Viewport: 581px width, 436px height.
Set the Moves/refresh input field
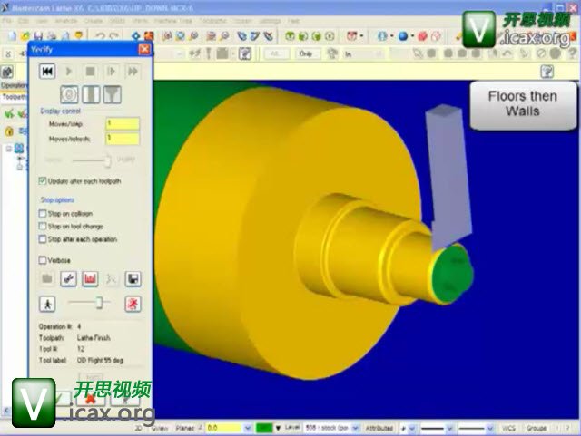tap(123, 139)
